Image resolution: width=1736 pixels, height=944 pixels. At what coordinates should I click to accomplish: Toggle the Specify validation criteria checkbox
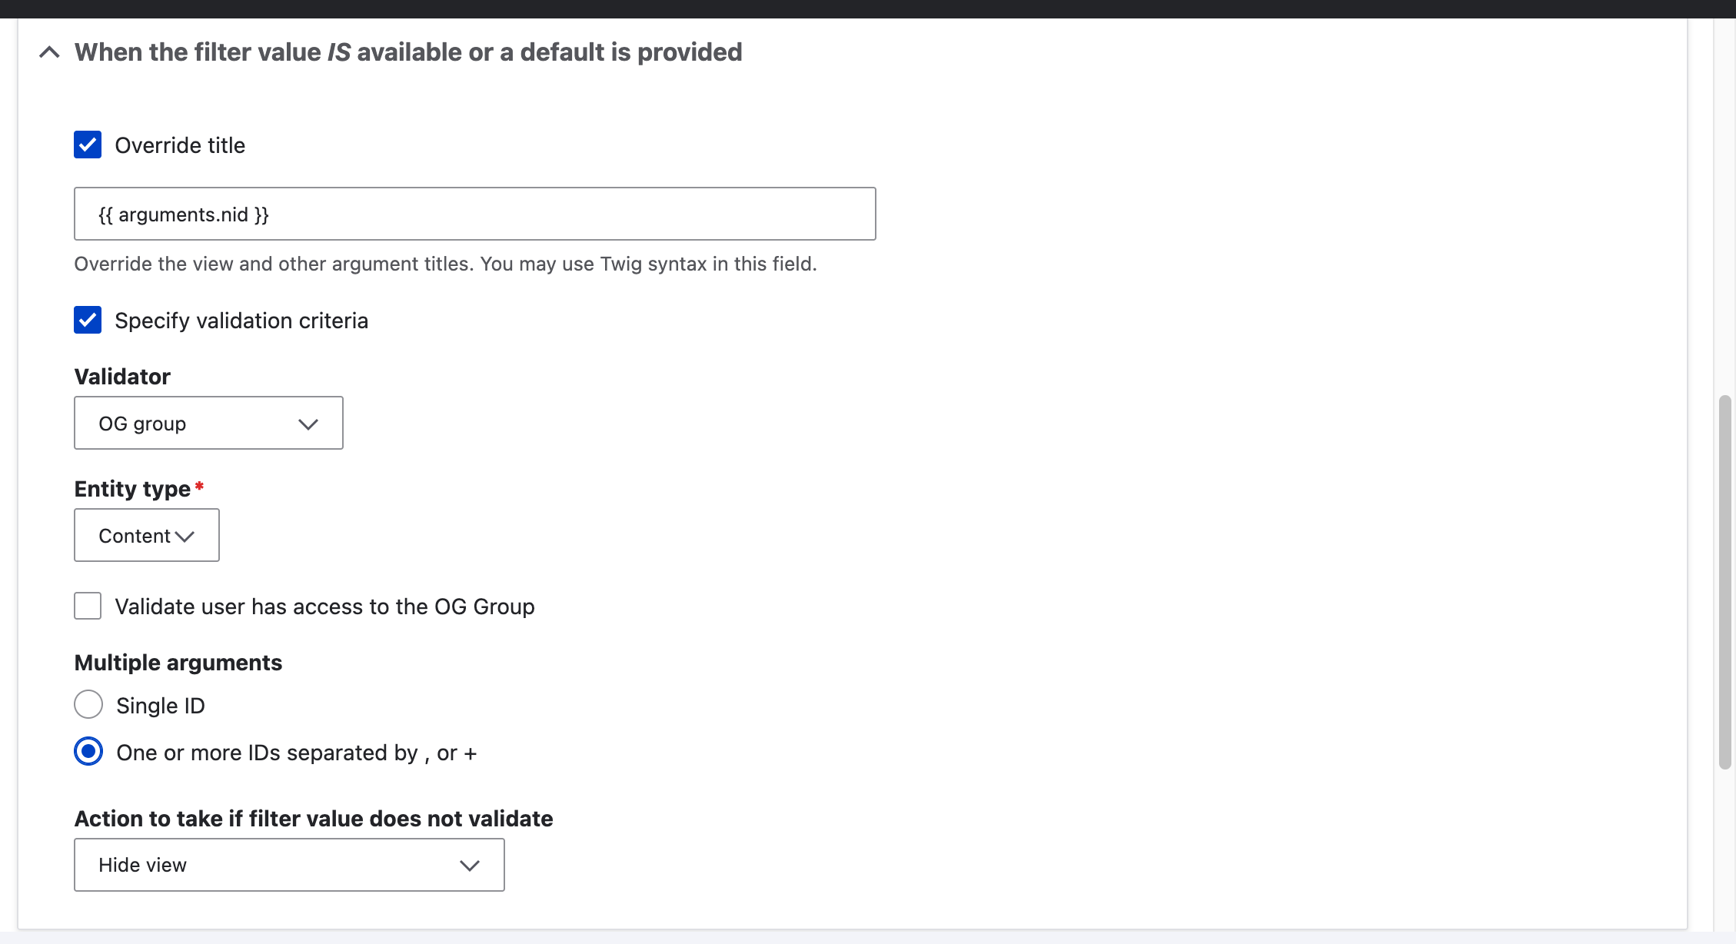88,320
